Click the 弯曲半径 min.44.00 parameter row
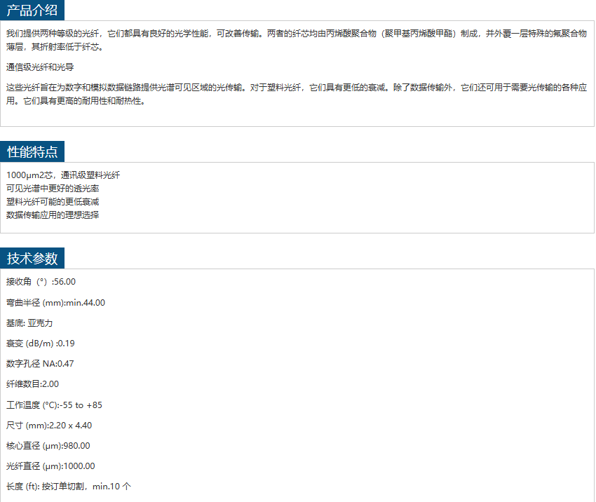This screenshot has height=502, width=596. pyautogui.click(x=55, y=303)
